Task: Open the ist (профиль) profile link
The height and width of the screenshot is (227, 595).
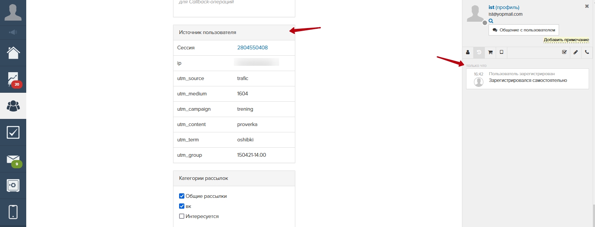Action: (504, 7)
